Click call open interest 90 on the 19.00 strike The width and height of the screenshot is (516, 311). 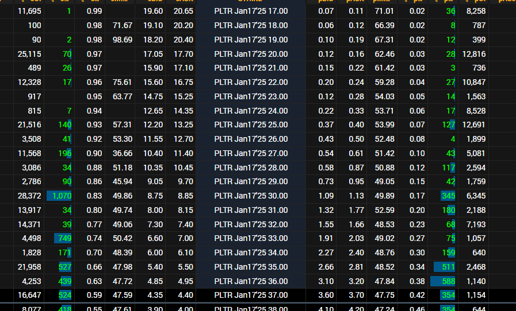pyautogui.click(x=36, y=40)
